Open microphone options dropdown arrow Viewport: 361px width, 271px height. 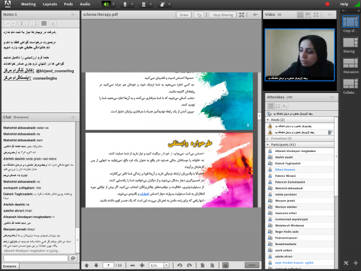coord(132,4)
